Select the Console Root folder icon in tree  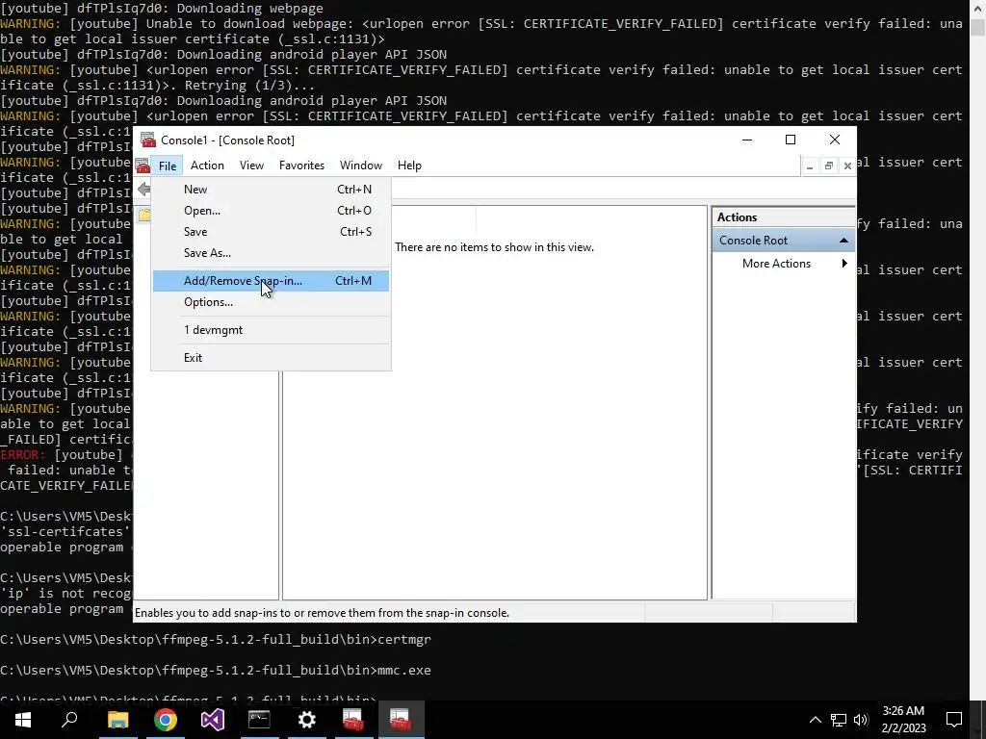point(144,216)
